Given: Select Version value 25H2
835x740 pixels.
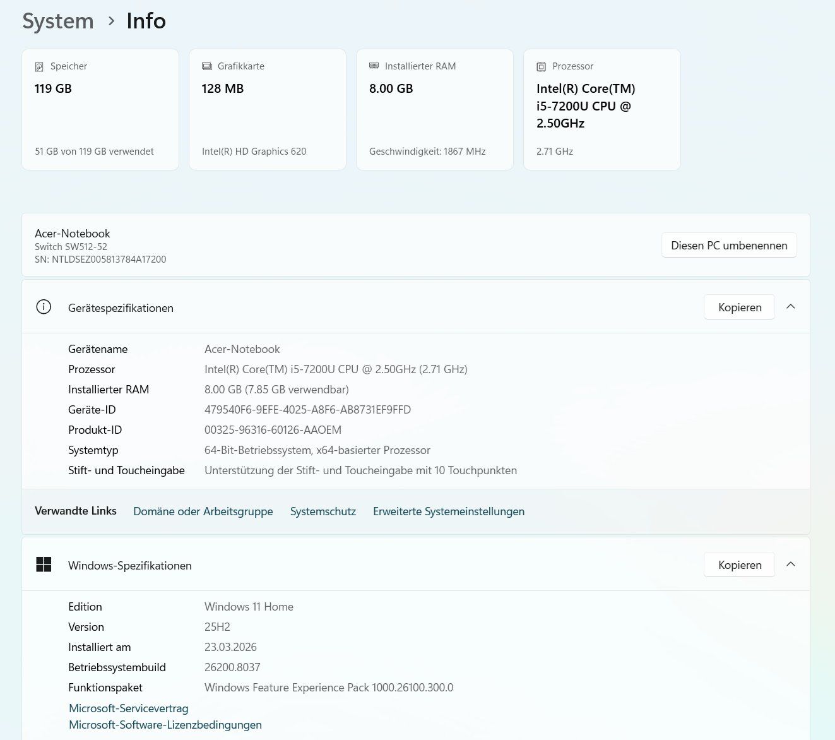Looking at the screenshot, I should click(217, 627).
